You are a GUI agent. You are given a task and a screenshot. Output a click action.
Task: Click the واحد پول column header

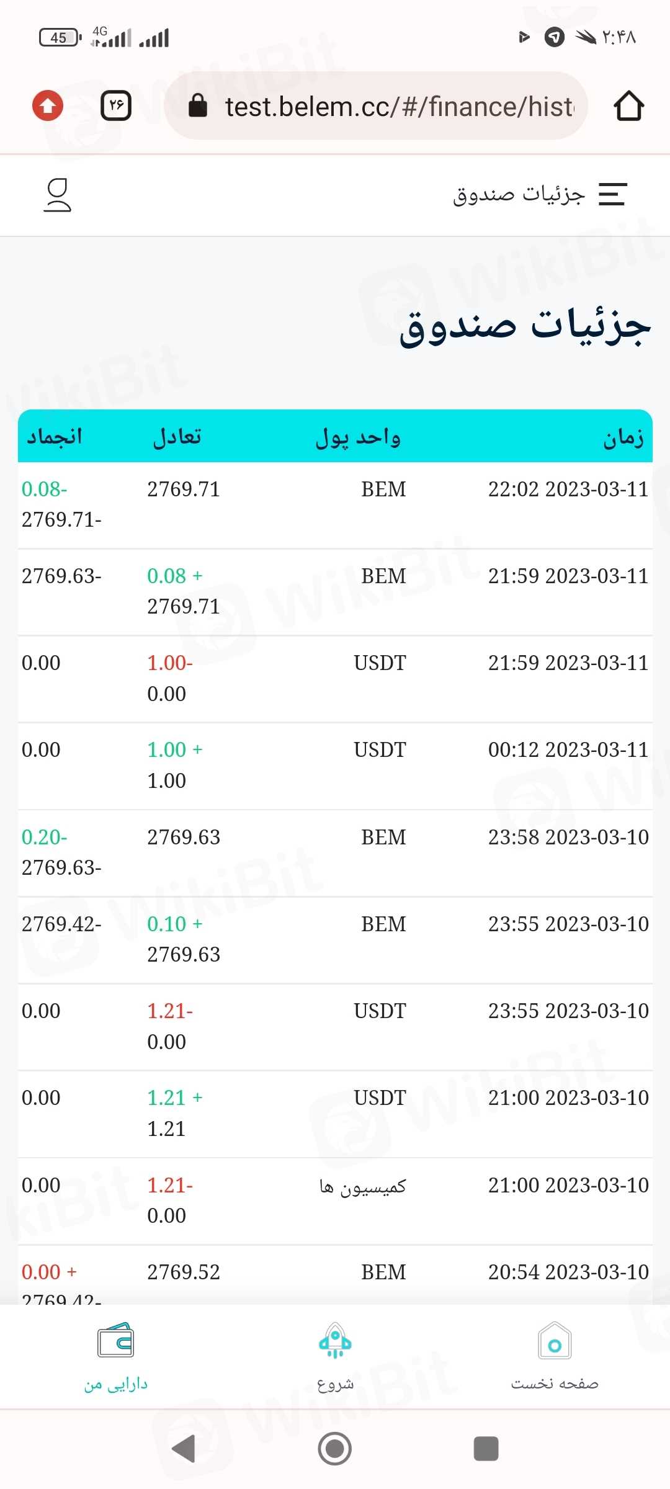(358, 437)
